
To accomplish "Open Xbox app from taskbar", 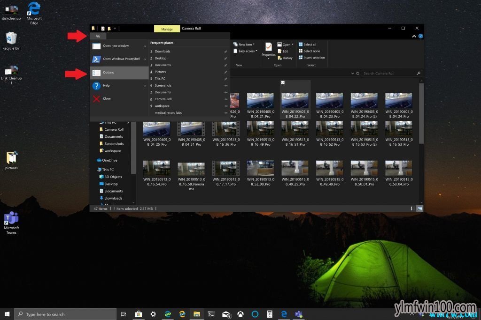I will [240, 314].
